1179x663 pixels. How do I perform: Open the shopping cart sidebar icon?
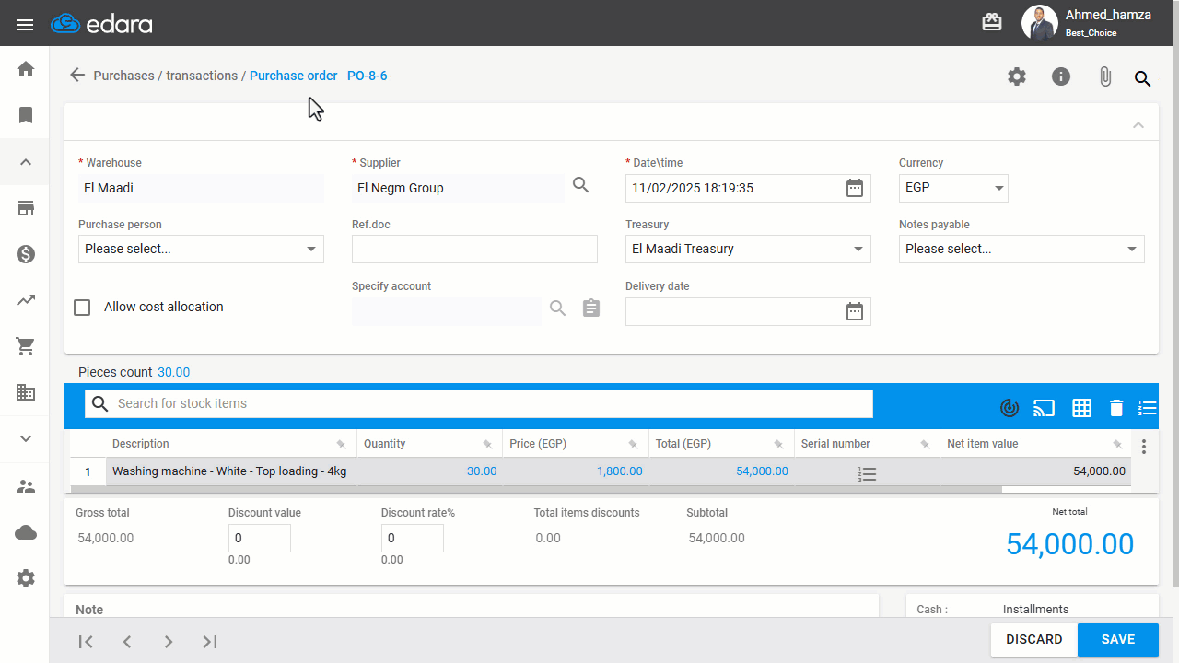[26, 346]
